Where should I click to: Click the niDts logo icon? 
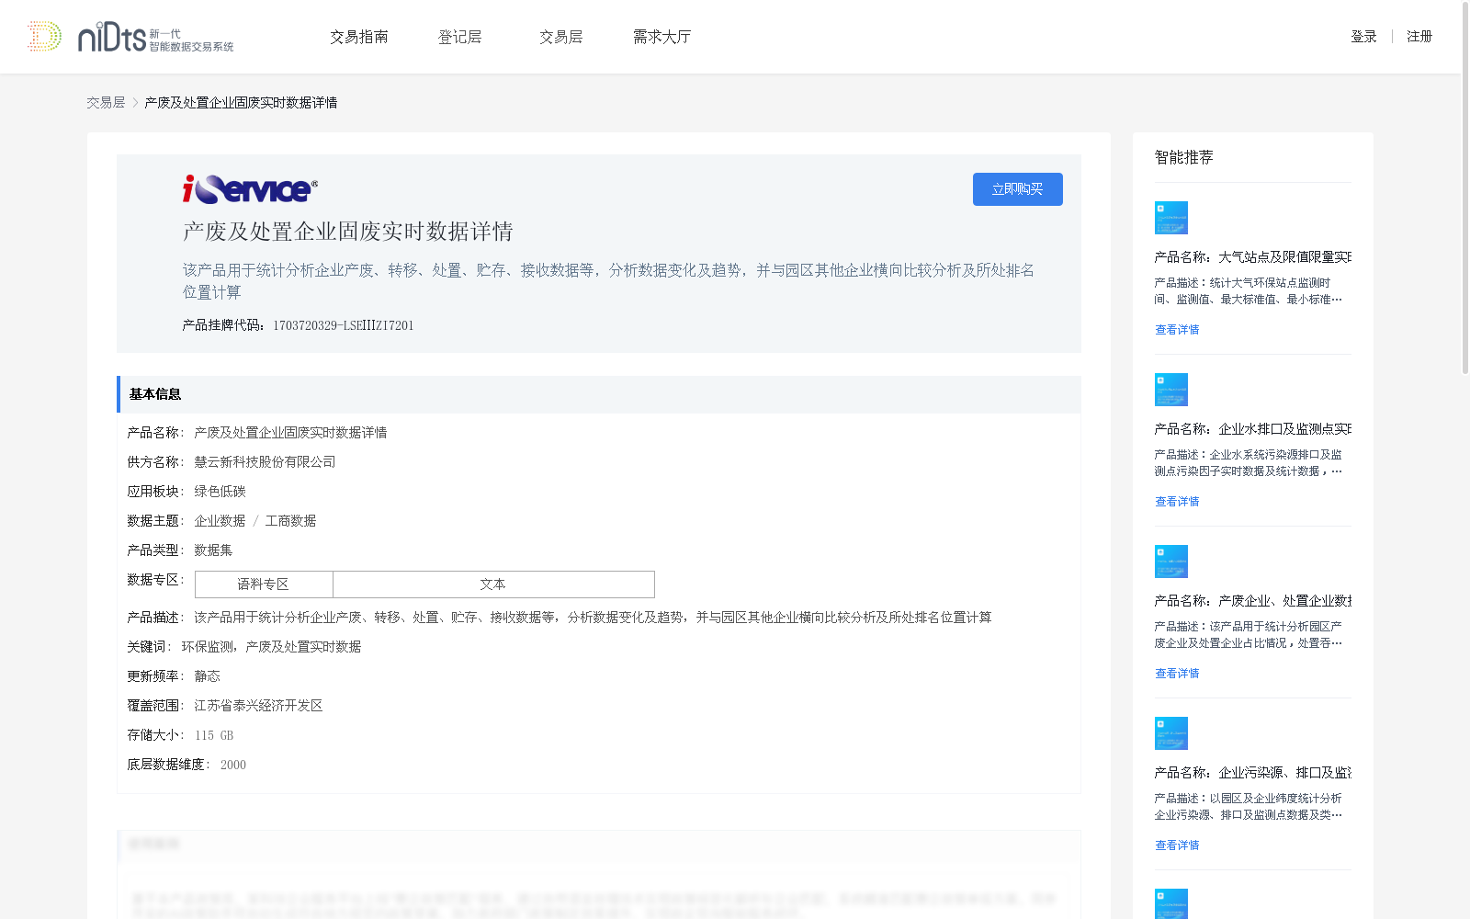click(130, 37)
